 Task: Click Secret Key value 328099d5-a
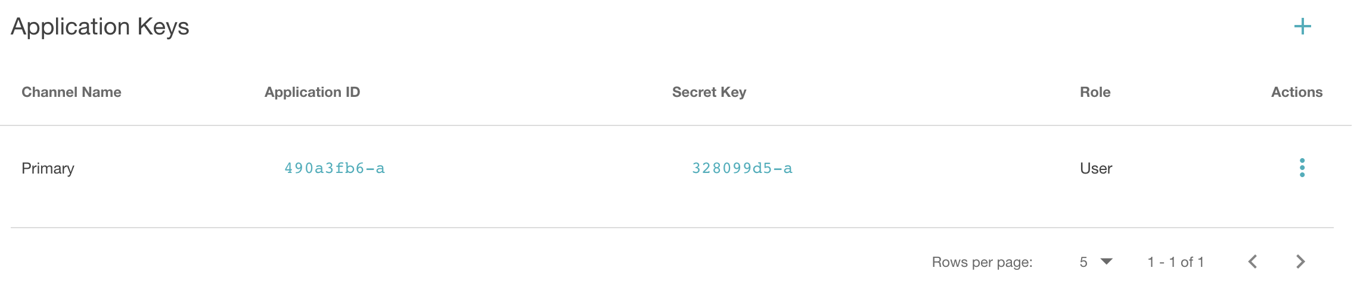(742, 168)
